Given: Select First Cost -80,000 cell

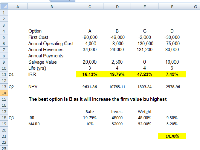Looking at the screenshot, I should (90, 37).
